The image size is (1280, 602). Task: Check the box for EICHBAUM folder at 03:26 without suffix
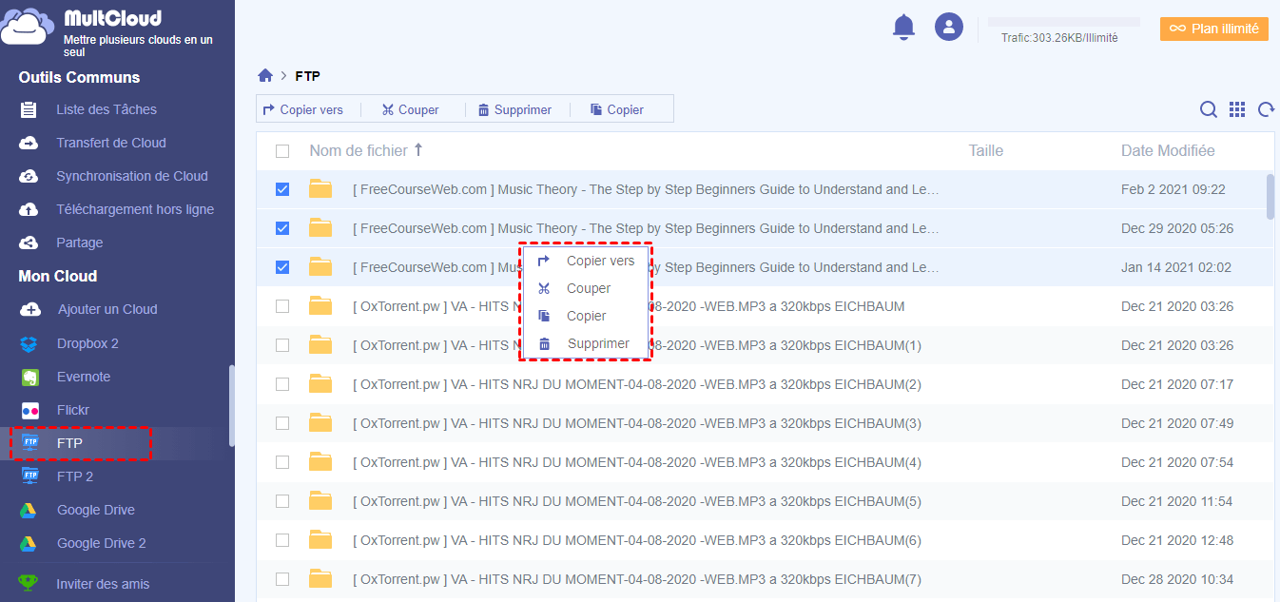[282, 306]
